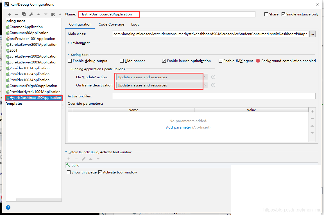Select EurekaServer2003Application configuration
324x215 pixels.
33,62
